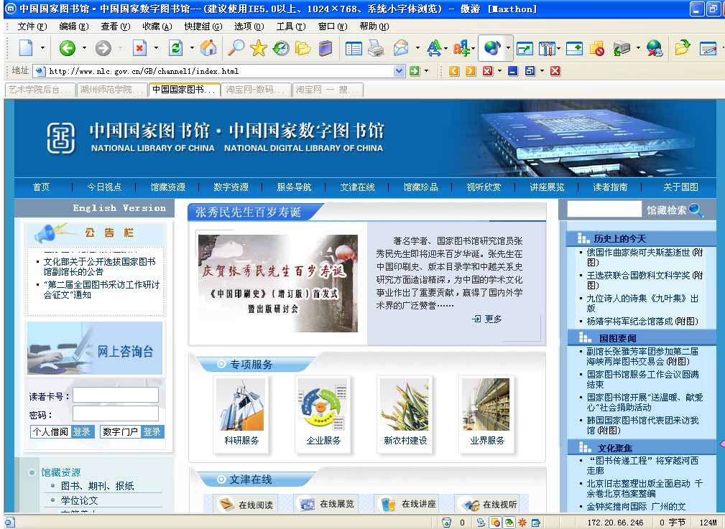Open the folders sidebar icon
The width and height of the screenshot is (725, 529).
303,48
